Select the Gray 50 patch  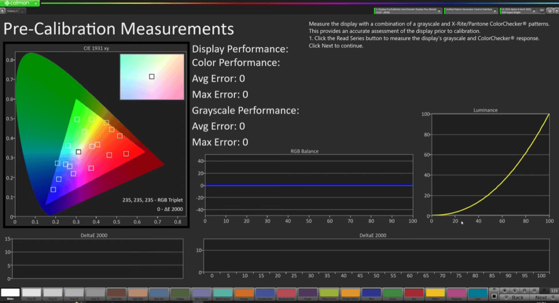pyautogui.click(x=74, y=294)
